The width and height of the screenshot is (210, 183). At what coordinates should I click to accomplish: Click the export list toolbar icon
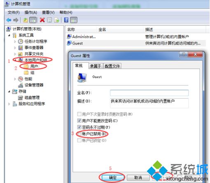click(x=56, y=20)
